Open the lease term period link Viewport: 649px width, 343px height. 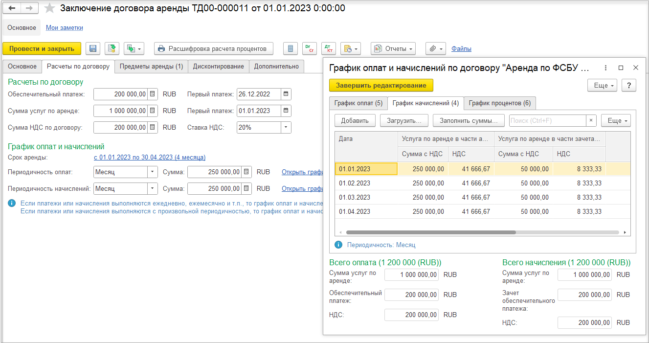tap(150, 158)
